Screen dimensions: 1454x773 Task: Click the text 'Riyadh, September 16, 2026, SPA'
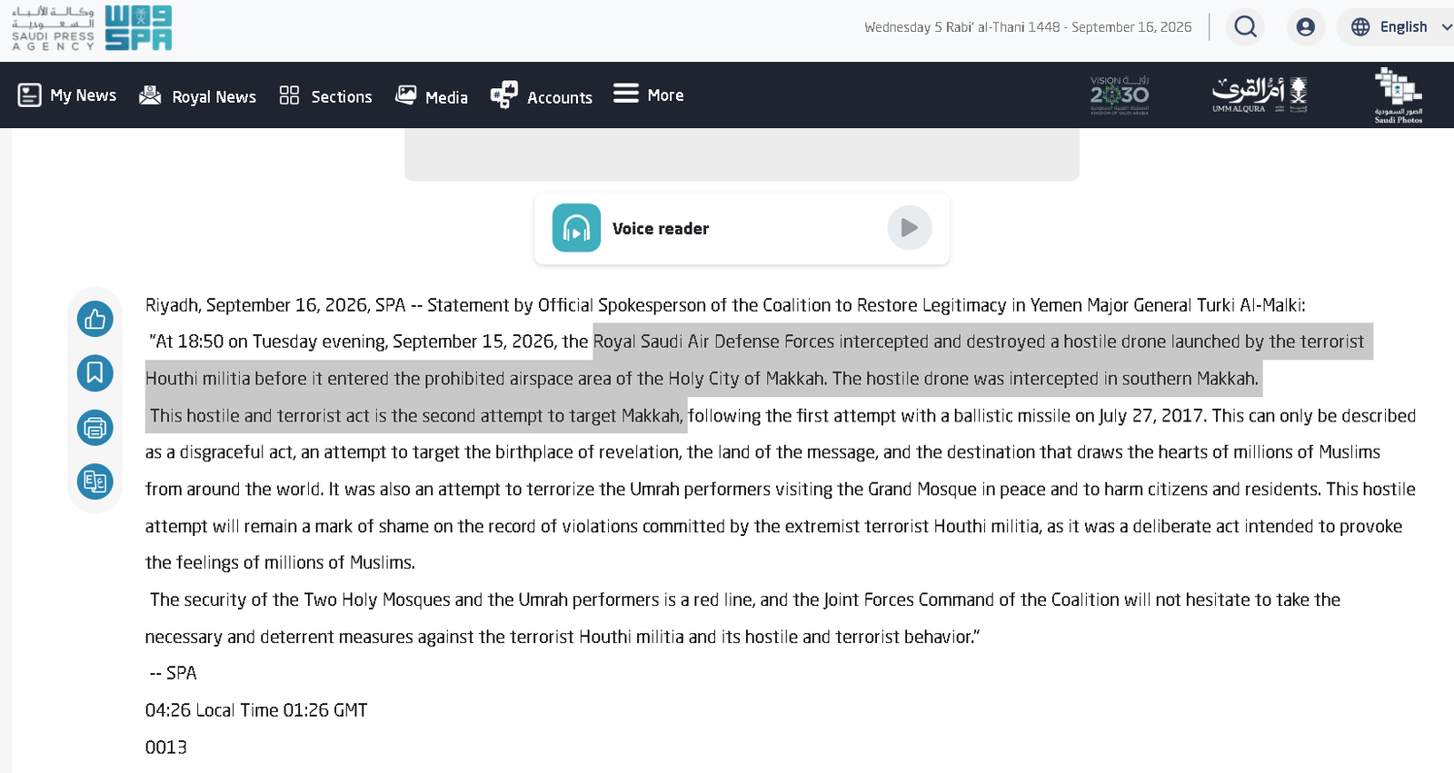click(x=275, y=305)
